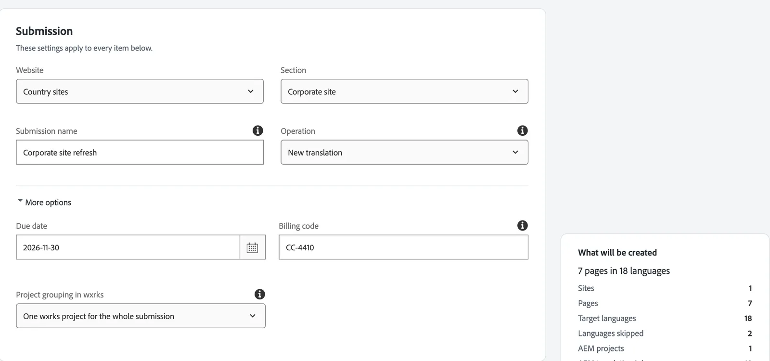Click the 'Submission' section heading
Screen dimensions: 770x361
tap(44, 31)
